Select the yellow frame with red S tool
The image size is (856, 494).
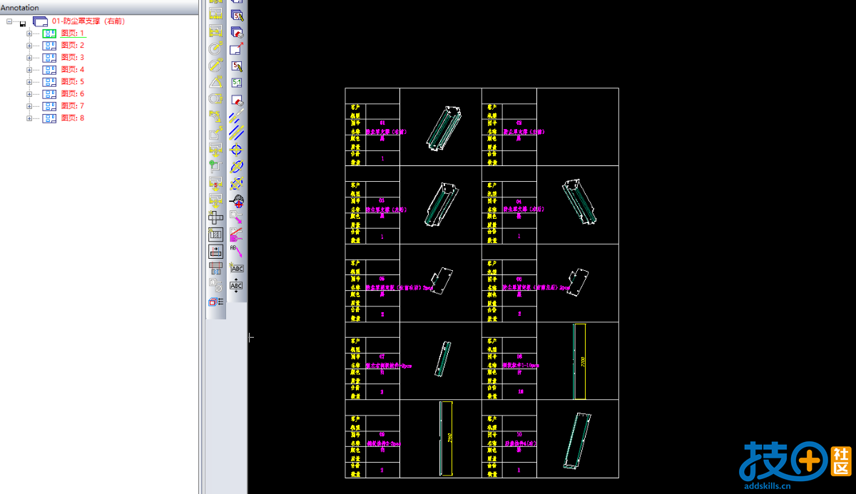coord(215,182)
